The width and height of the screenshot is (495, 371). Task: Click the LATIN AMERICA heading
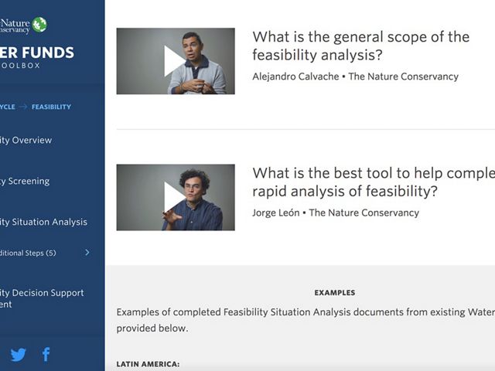148,363
